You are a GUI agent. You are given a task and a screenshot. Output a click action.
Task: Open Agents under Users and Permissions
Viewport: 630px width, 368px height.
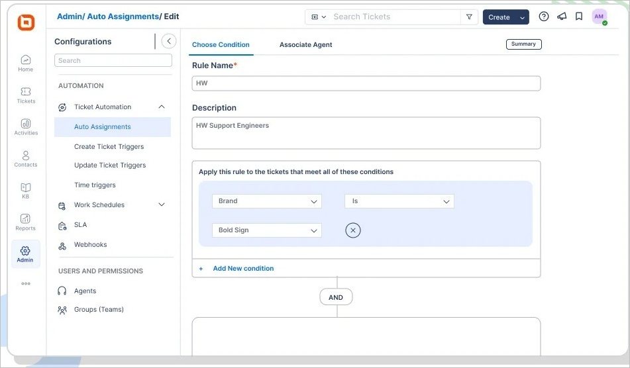(x=85, y=291)
